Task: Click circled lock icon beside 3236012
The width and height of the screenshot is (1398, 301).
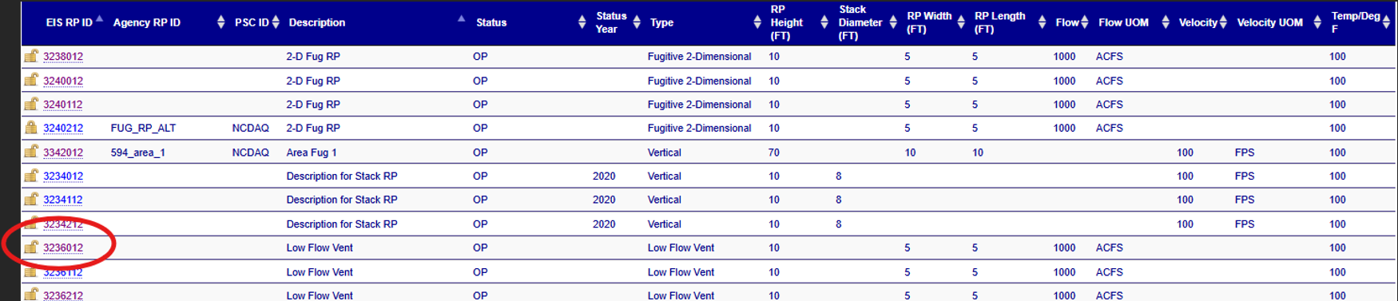Action: tap(31, 247)
